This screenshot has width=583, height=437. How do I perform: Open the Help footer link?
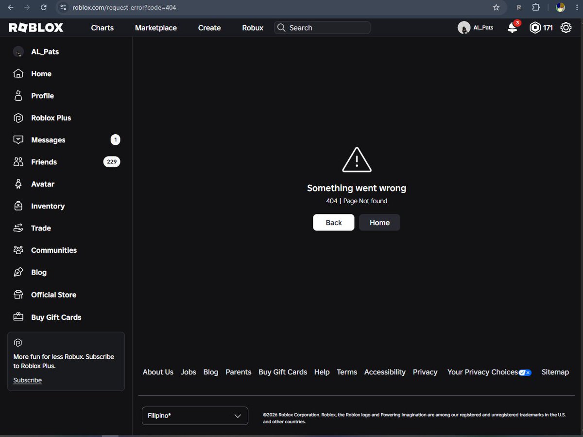click(322, 372)
